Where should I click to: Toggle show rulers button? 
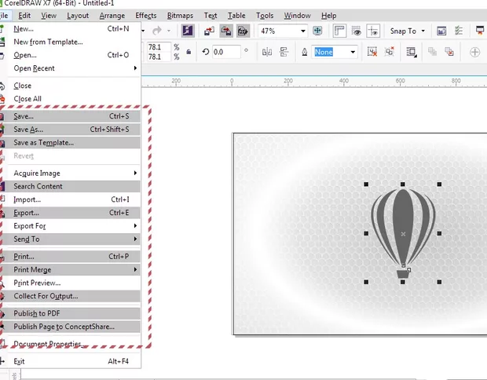[340, 31]
